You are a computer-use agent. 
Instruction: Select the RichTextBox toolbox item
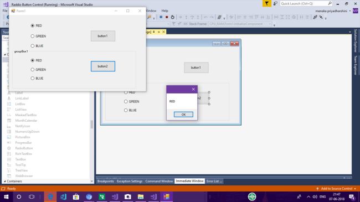pyautogui.click(x=23, y=153)
